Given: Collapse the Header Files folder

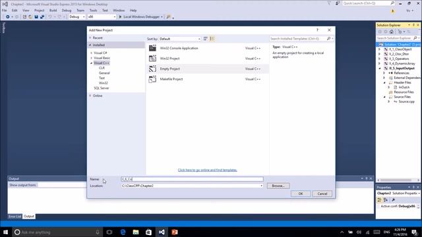Looking at the screenshot, I should pyautogui.click(x=384, y=83).
